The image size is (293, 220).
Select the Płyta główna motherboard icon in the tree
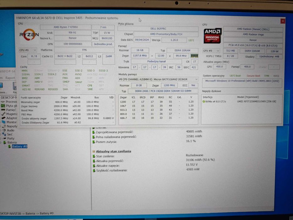click(x=3, y=106)
